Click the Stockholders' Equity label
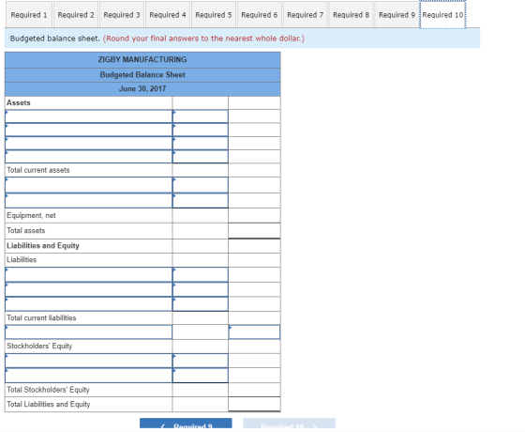Viewport: 525px width, 432px height. (x=39, y=347)
